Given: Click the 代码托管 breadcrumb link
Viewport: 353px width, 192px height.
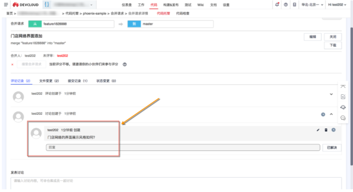Looking at the screenshot, I should pos(72,14).
